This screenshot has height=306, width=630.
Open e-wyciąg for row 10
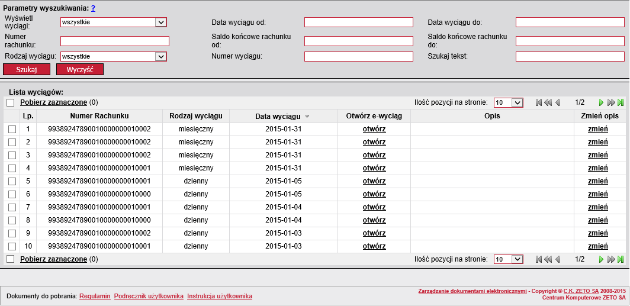(374, 246)
